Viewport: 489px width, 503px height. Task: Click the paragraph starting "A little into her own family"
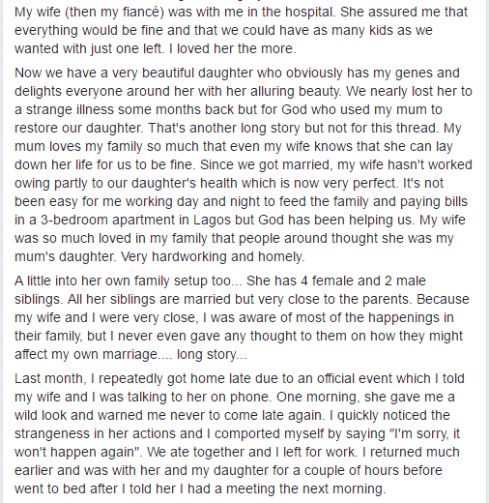pyautogui.click(x=242, y=317)
